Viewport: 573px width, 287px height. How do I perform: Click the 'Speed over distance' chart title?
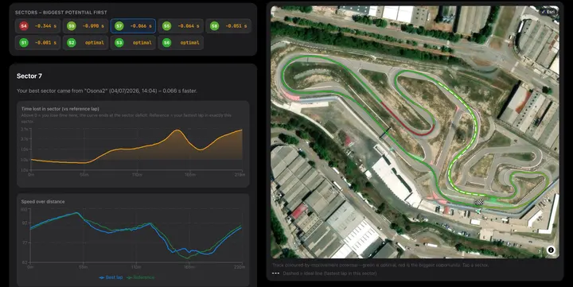coord(43,202)
